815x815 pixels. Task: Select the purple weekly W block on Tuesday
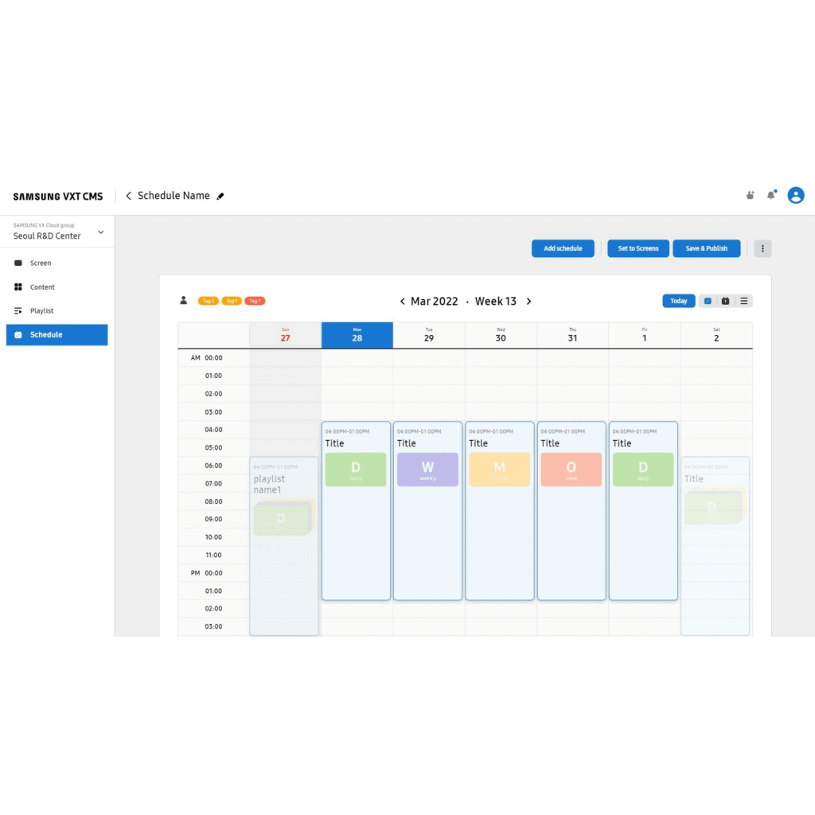click(427, 470)
